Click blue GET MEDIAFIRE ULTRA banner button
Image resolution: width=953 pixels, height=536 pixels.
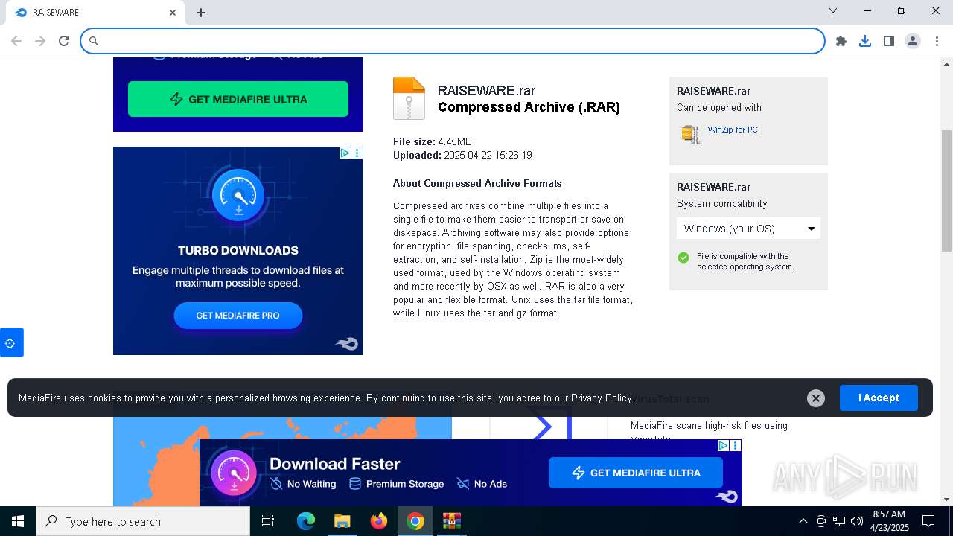[x=636, y=473]
